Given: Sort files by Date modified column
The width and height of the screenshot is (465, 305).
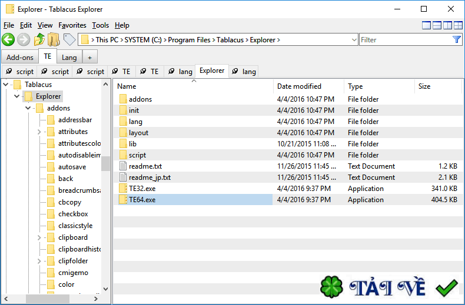Looking at the screenshot, I should pos(299,86).
